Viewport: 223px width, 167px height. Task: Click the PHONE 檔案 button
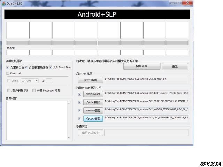[93, 111]
